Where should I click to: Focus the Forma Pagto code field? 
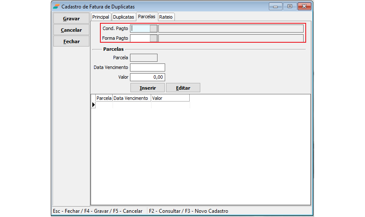140,38
